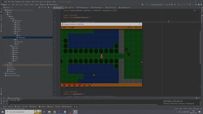Image resolution: width=203 pixels, height=114 pixels.
Task: Click the Rerun icon in Run panel
Action: [x=4, y=101]
